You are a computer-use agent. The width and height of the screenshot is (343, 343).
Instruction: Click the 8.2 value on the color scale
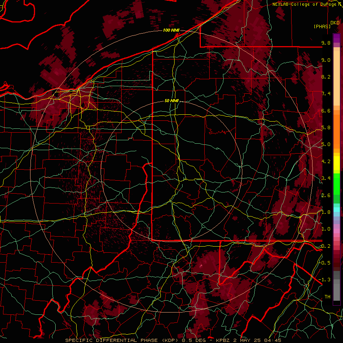point(326,77)
